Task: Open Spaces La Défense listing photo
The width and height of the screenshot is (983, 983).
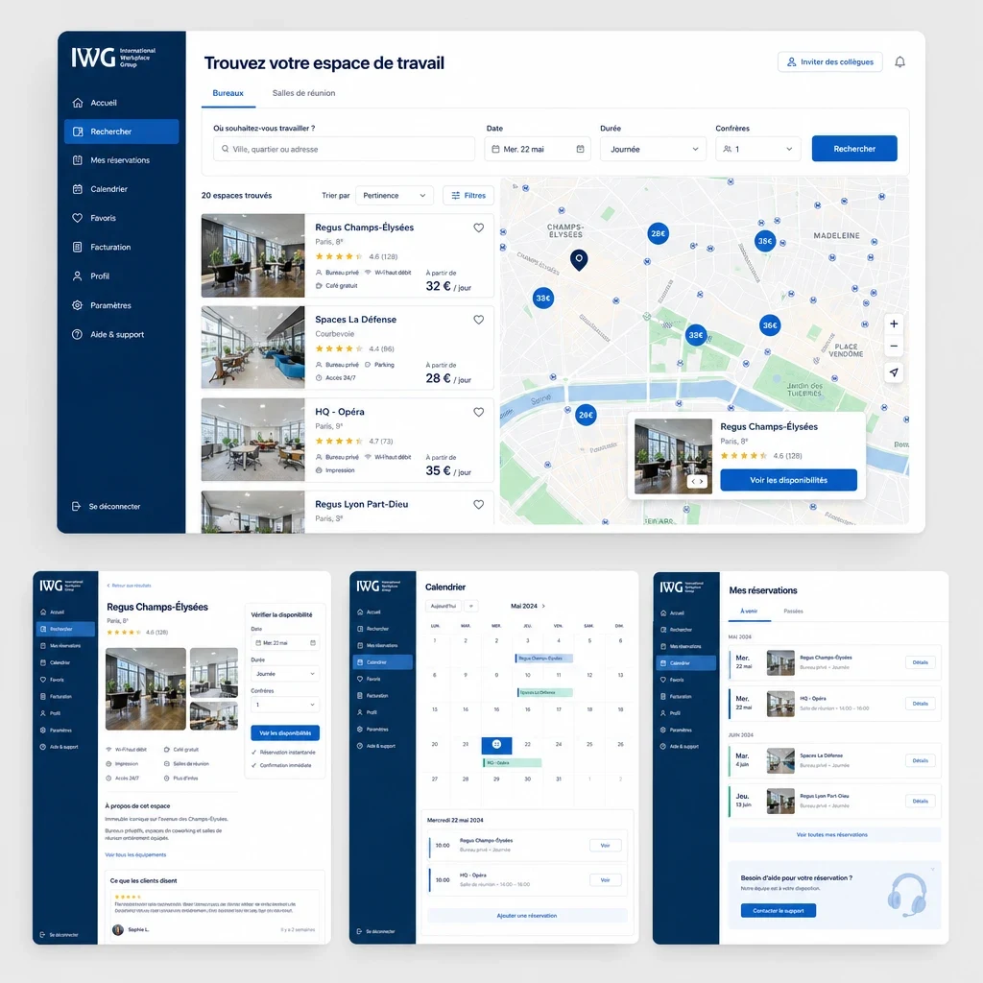Action: pyautogui.click(x=252, y=348)
